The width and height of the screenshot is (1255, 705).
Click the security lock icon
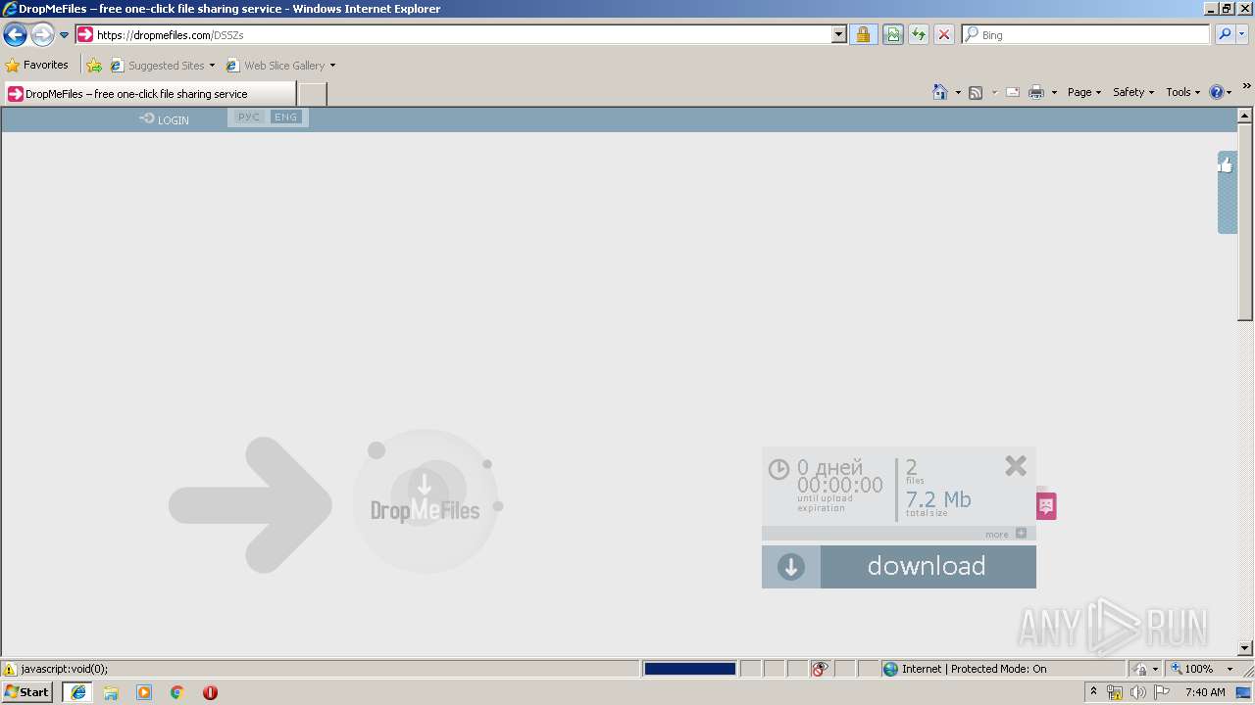pos(863,35)
